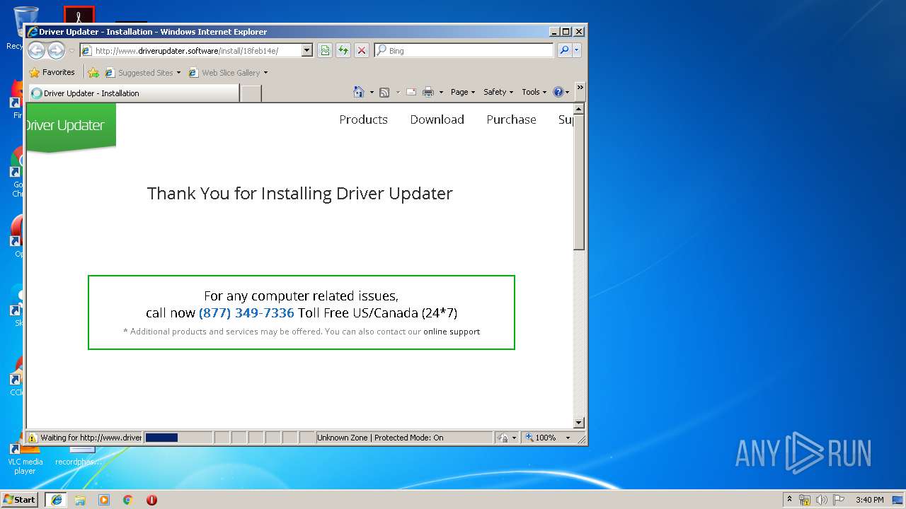Stop loading with the red X icon
The height and width of the screenshot is (509, 906).
tap(362, 50)
